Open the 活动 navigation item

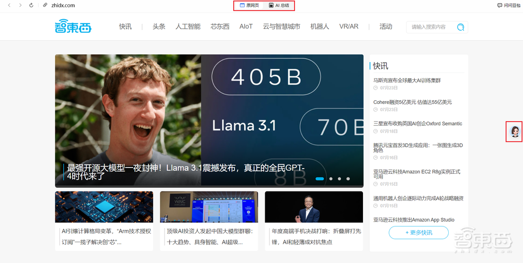pos(386,27)
